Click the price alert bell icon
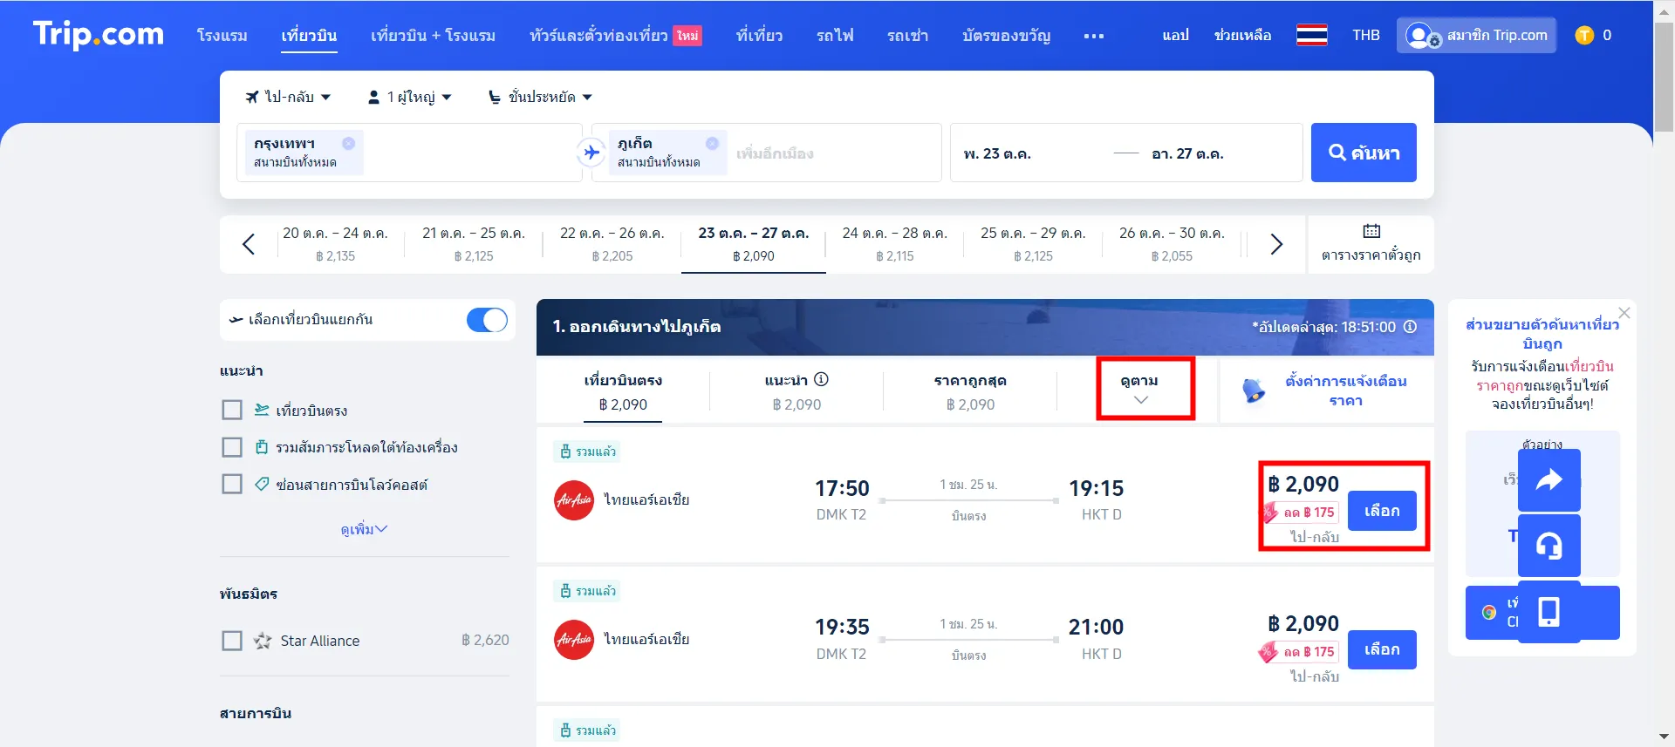 (1253, 390)
